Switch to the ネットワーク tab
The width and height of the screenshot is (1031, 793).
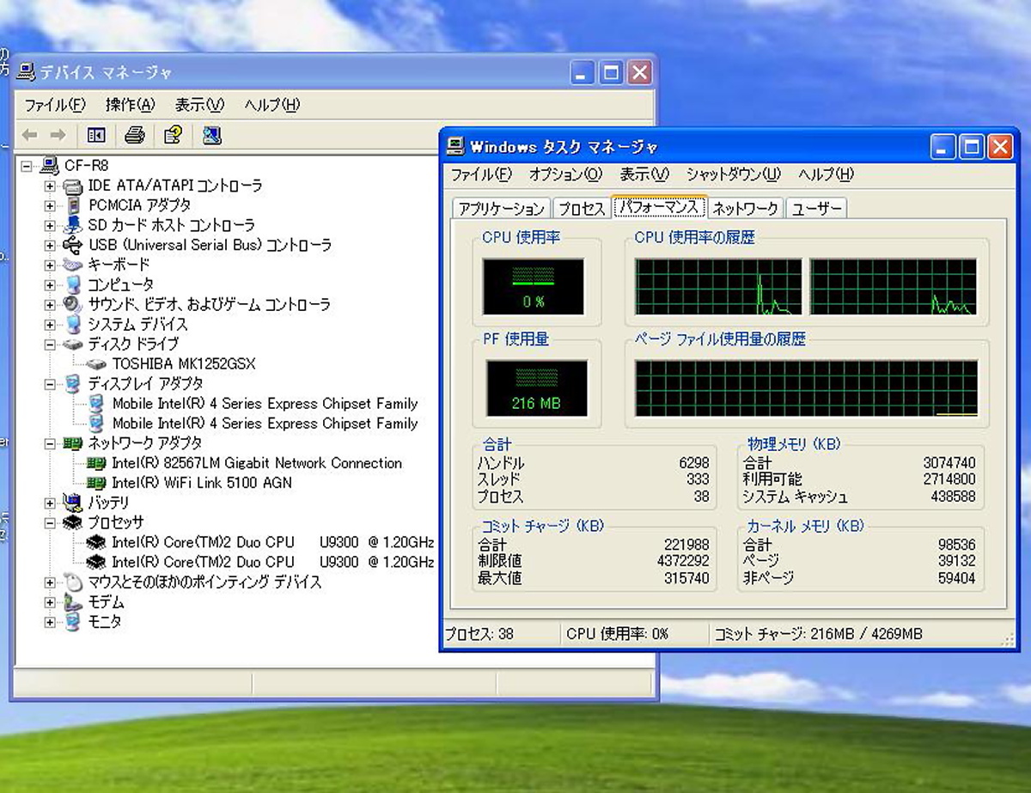[x=745, y=209]
